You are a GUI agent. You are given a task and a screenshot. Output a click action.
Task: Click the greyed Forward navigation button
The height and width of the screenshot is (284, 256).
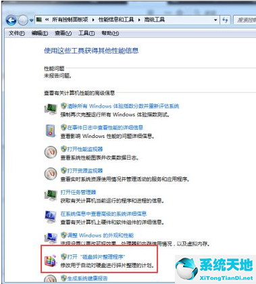click(23, 21)
